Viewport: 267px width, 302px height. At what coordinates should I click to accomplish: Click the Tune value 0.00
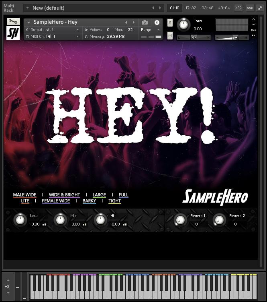tap(198, 29)
